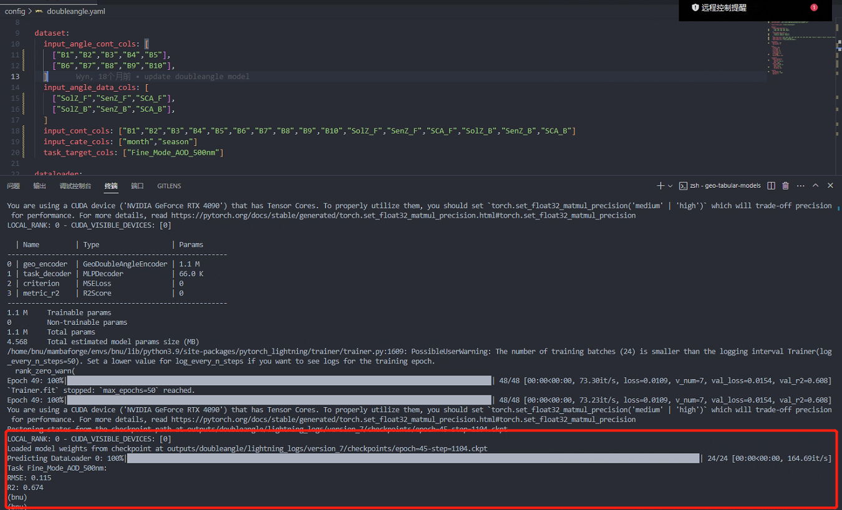Image resolution: width=842 pixels, height=510 pixels.
Task: Click the Task Fine_Mode_AOD_500nm: output line
Action: pos(57,468)
